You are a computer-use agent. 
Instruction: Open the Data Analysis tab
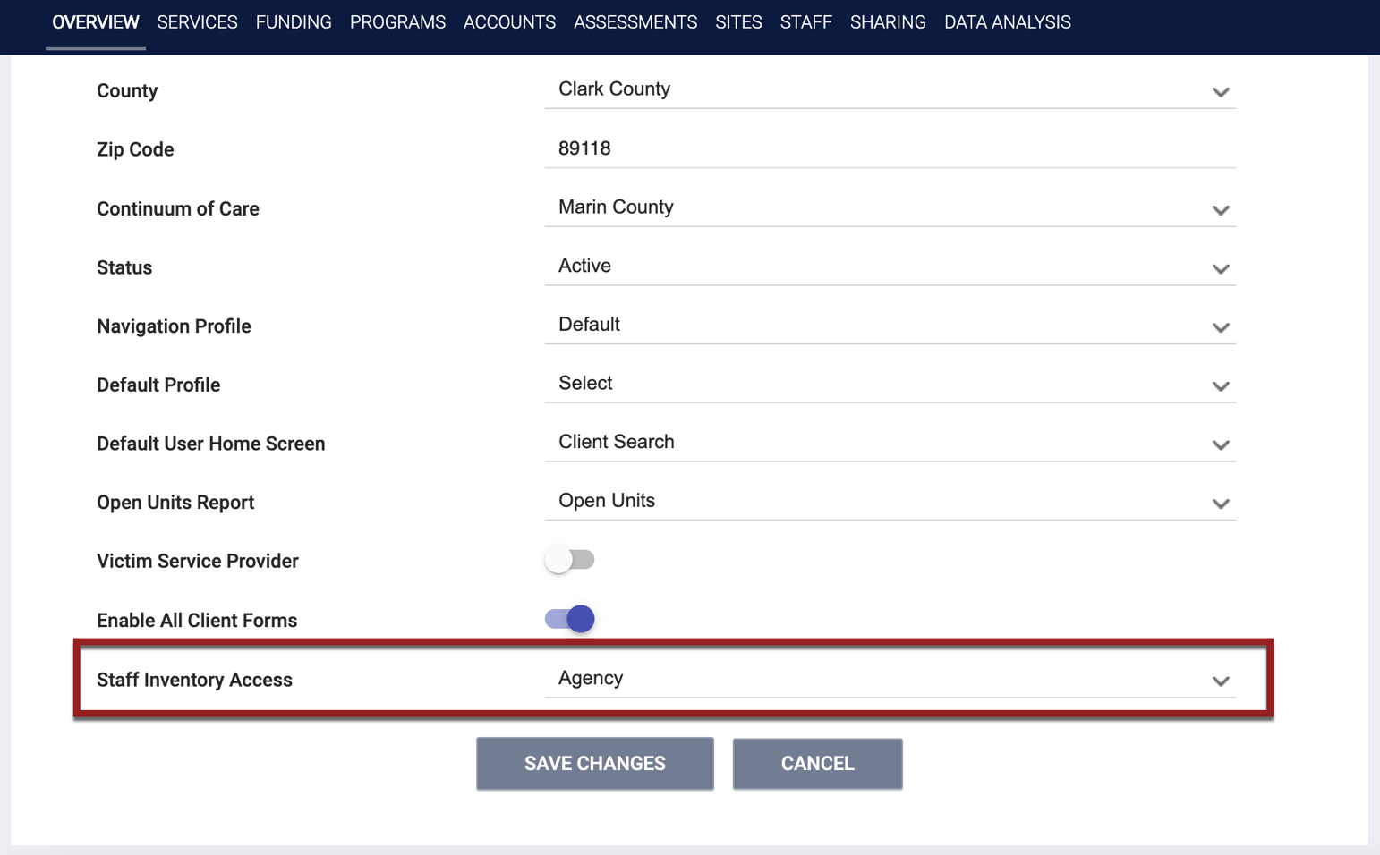coord(1007,22)
